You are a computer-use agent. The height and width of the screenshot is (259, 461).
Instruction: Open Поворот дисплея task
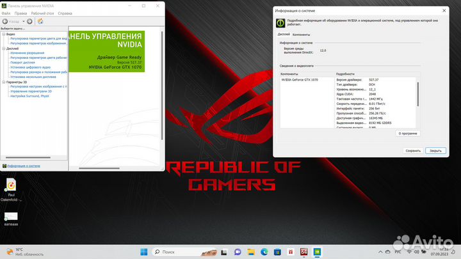pyautogui.click(x=22, y=62)
